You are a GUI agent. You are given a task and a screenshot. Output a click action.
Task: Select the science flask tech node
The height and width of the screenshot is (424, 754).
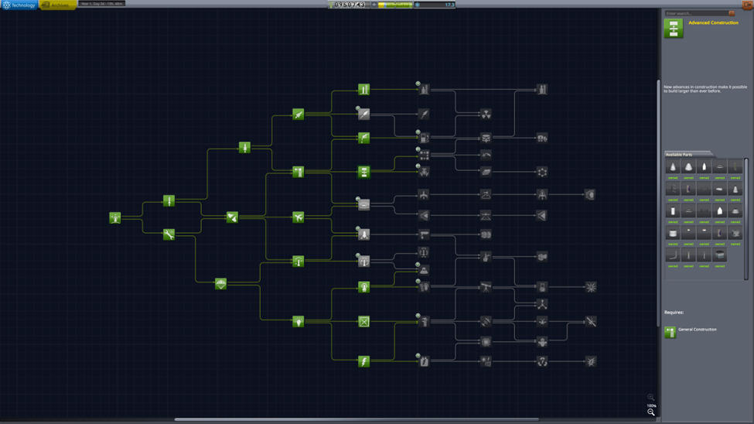click(542, 287)
